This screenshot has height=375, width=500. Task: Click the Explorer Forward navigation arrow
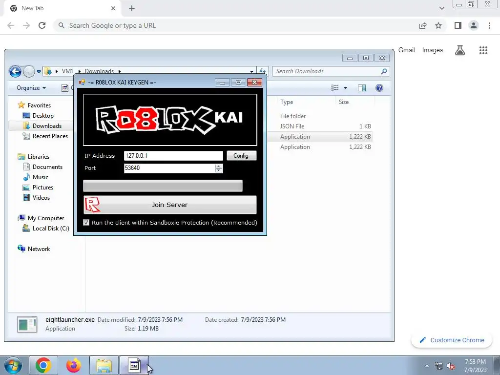[29, 71]
